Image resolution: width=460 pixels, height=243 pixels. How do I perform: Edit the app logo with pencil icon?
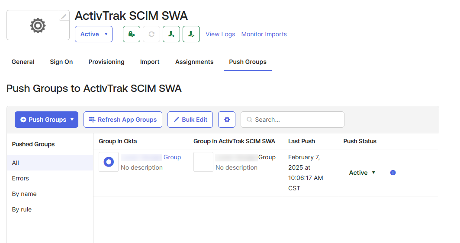[64, 16]
